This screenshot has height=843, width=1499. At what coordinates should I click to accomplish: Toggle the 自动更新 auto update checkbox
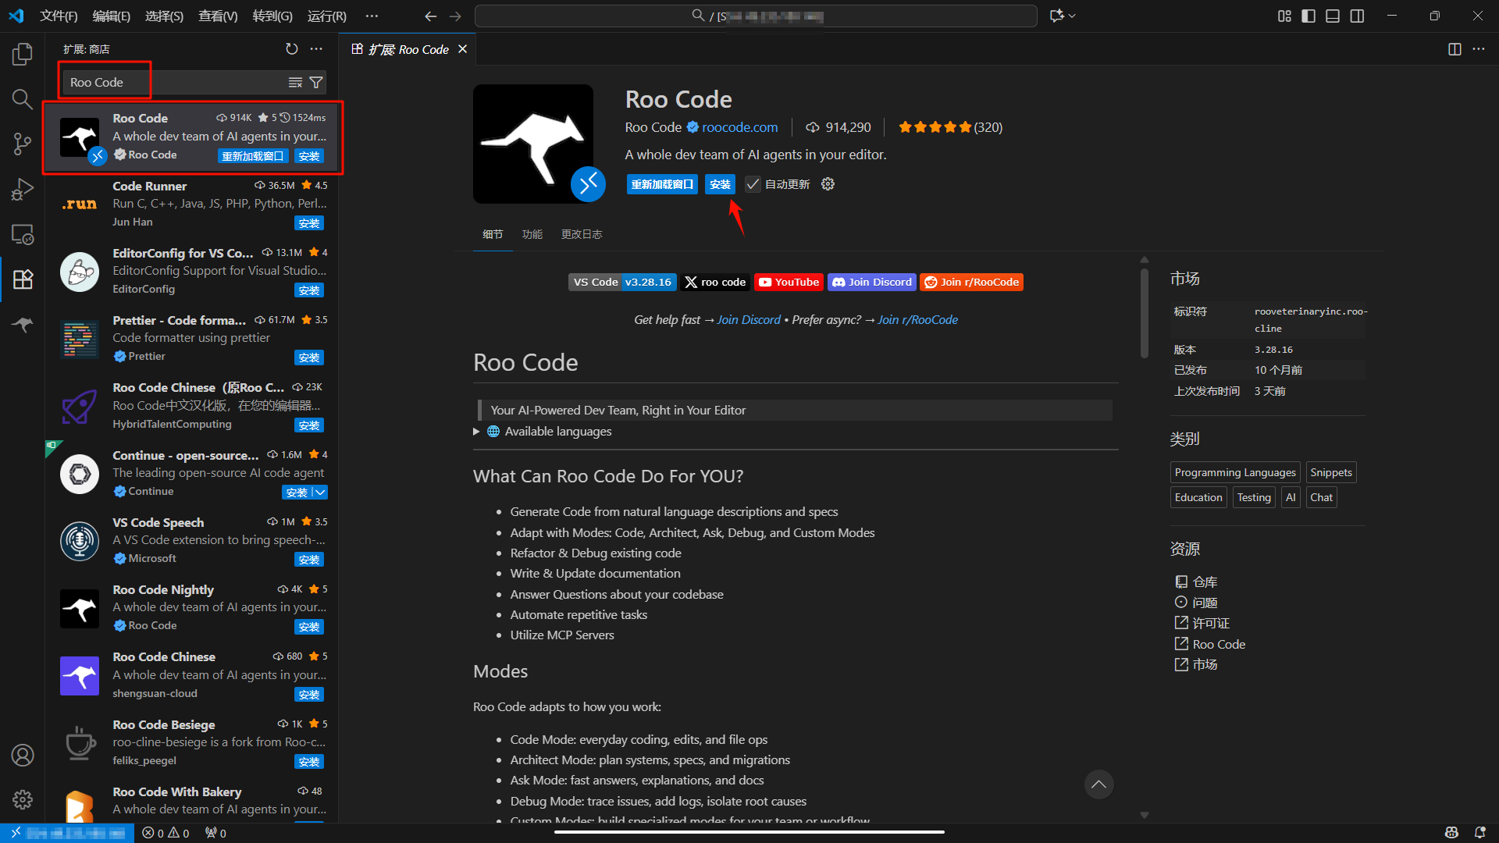[x=753, y=184]
